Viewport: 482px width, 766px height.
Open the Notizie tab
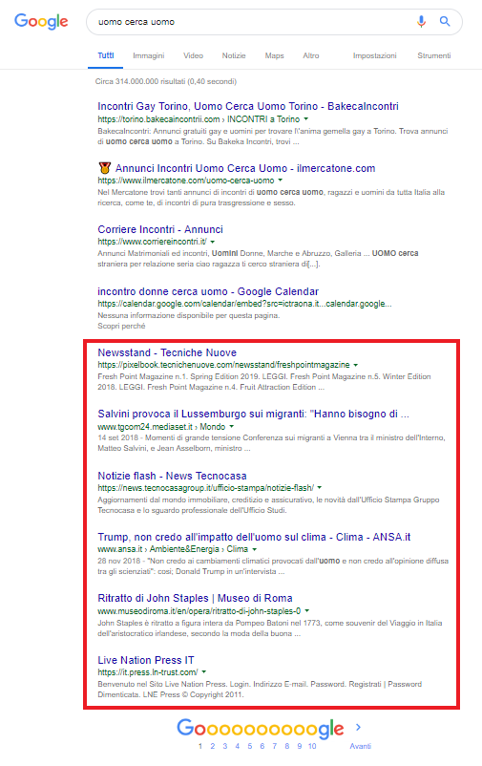click(234, 55)
